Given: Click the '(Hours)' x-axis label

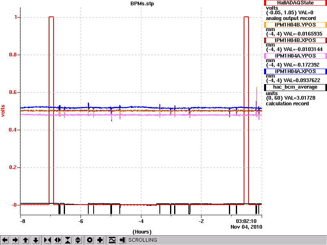Looking at the screenshot, I should [142, 232].
